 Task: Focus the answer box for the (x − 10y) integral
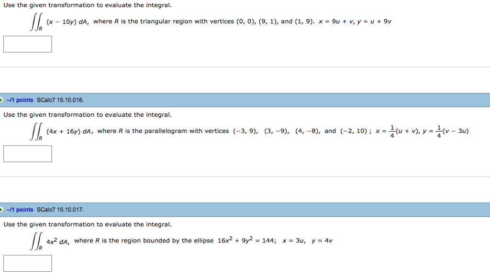click(x=27, y=44)
